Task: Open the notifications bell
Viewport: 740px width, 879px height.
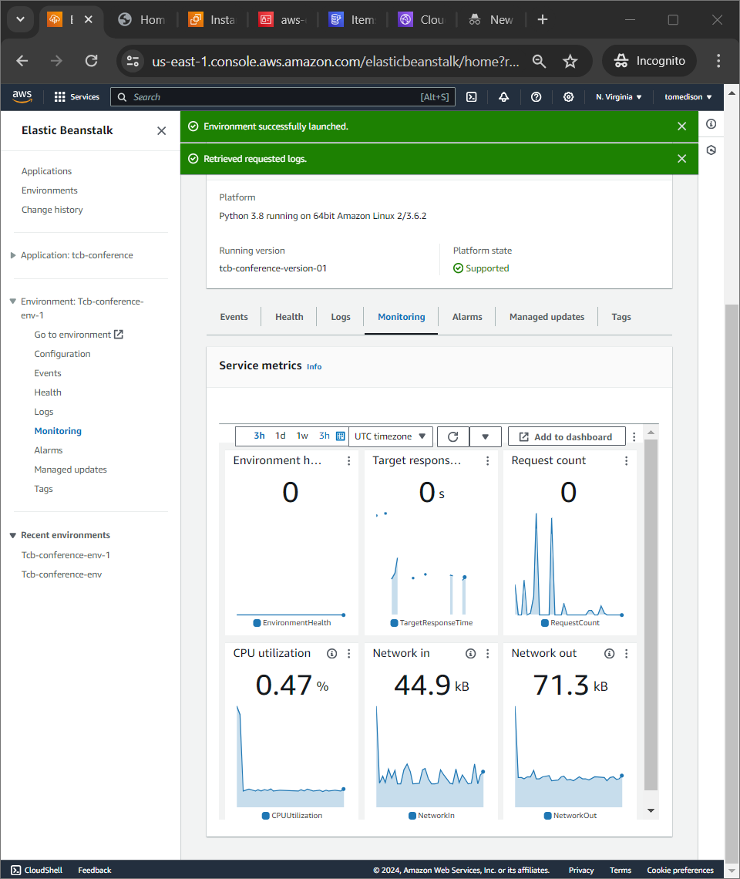Action: pos(503,97)
